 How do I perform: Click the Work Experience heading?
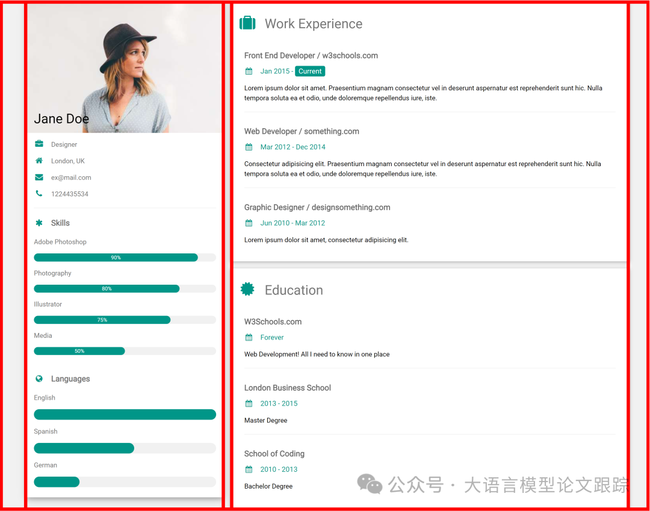314,23
